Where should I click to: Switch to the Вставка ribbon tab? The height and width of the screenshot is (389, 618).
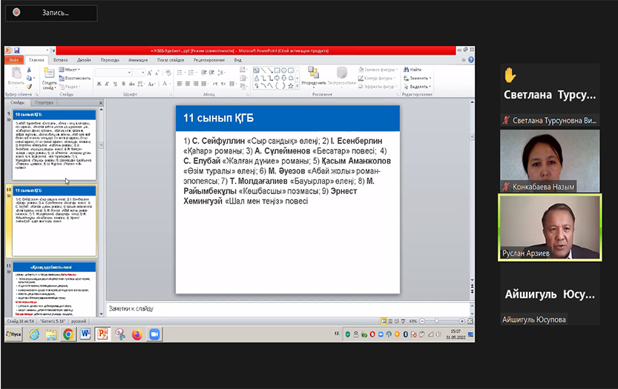click(x=61, y=59)
